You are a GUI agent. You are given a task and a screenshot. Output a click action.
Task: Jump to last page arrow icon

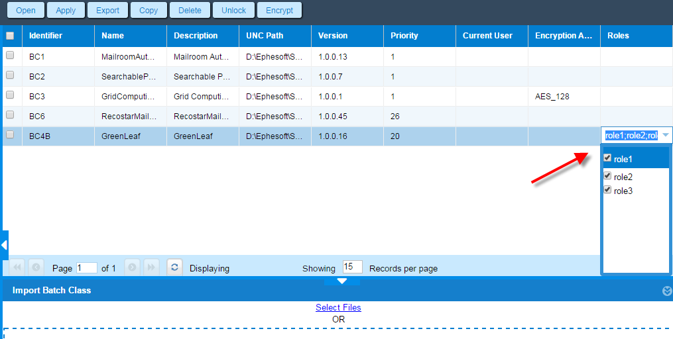click(152, 267)
